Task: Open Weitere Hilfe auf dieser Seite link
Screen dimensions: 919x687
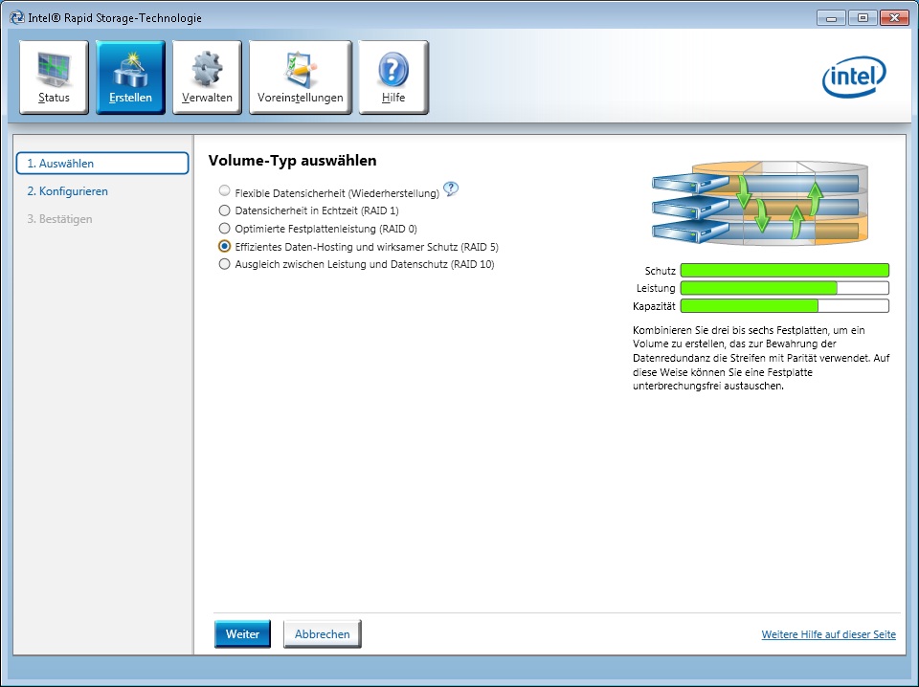Action: click(829, 634)
